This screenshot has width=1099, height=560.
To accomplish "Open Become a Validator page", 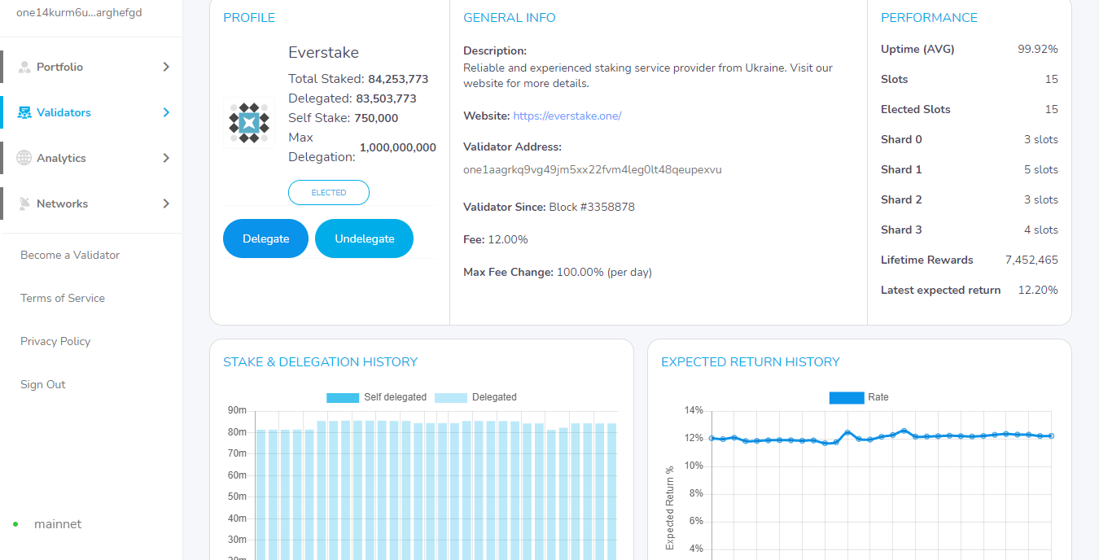I will tap(70, 255).
